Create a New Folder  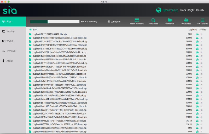pyautogui.click(x=170, y=22)
